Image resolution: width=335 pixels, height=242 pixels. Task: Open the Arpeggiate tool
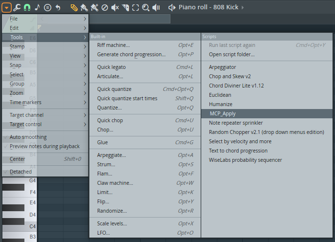pyautogui.click(x=145, y=155)
